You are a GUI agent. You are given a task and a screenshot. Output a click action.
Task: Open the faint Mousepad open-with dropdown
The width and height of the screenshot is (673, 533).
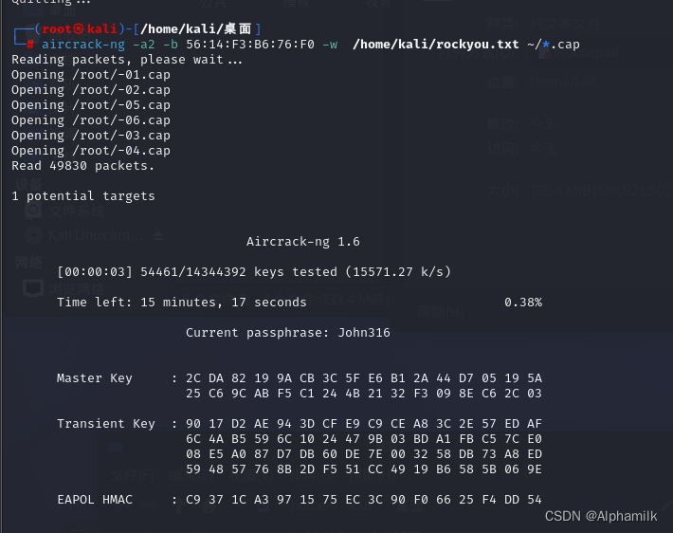(601, 53)
